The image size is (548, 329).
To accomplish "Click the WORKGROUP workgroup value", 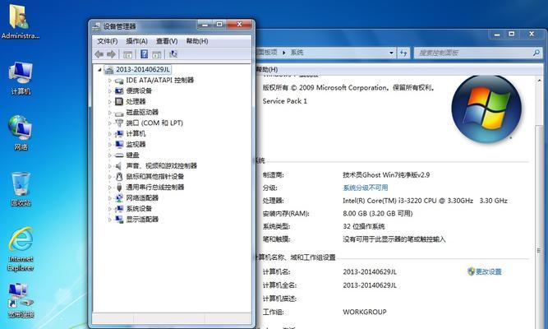I will [365, 312].
